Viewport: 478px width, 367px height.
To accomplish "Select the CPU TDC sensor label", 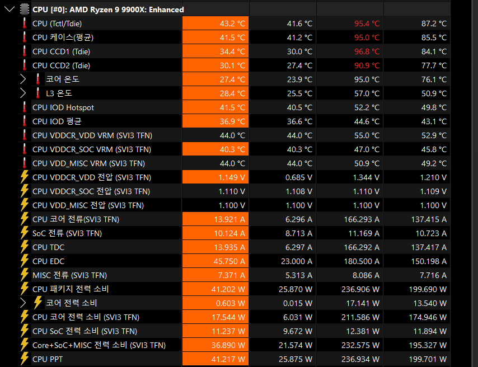I will click(x=49, y=247).
